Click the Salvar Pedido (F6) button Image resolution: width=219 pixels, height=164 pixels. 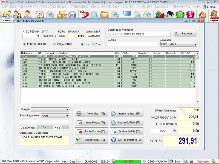tap(91, 140)
